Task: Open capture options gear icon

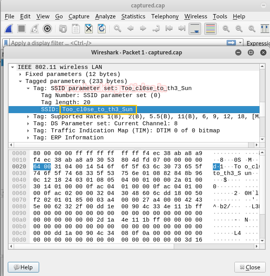Action: click(x=47, y=29)
